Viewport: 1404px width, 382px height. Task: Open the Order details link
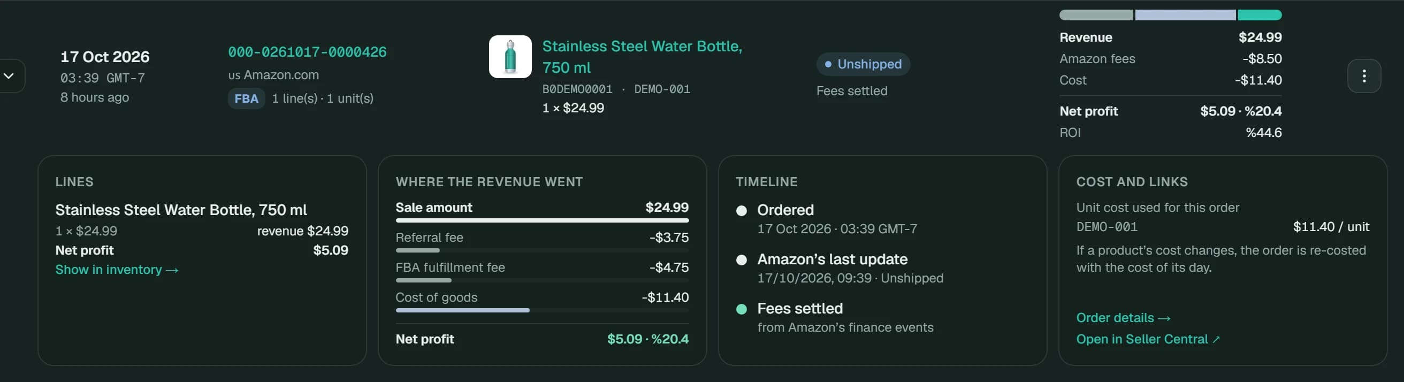[1123, 318]
